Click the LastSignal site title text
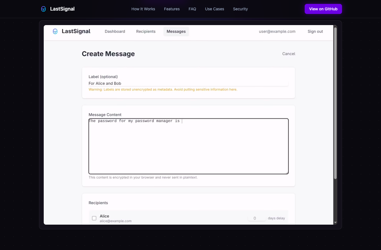 [x=62, y=9]
